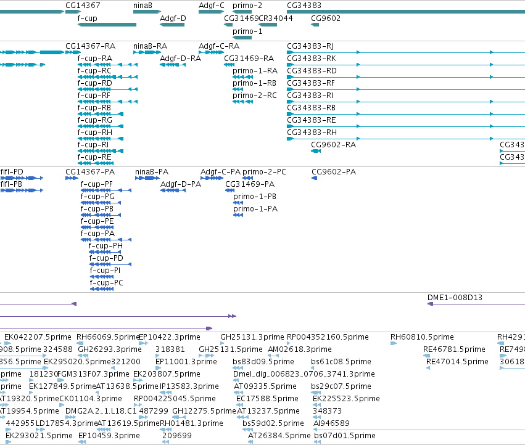
Task: Click the CG9602 gene label
Action: [326, 18]
